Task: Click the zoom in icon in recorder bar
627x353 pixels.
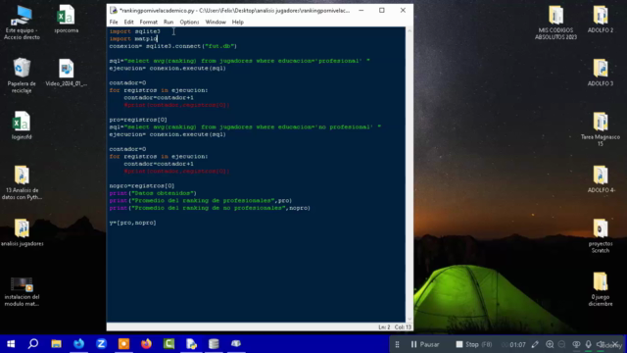Action: pyautogui.click(x=550, y=344)
